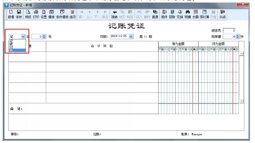Select 转 in the voucher type list
The image size is (255, 143).
18,50
